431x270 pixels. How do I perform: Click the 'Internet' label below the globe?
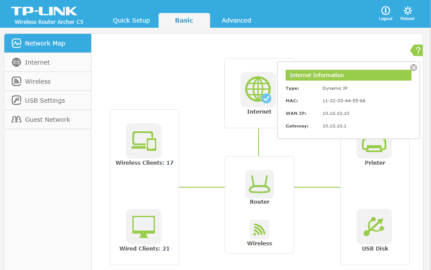point(259,112)
